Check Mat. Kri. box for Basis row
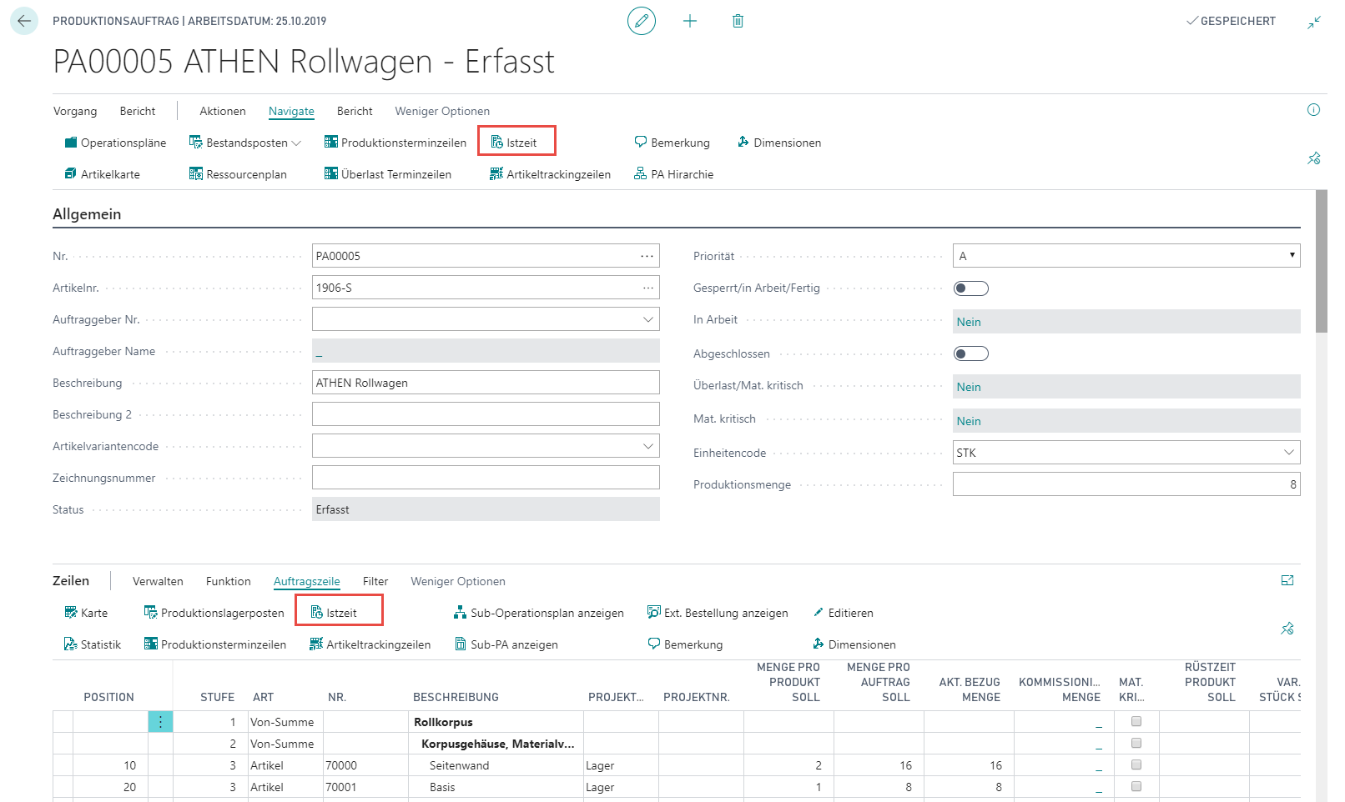This screenshot has height=802, width=1345. coord(1136,786)
